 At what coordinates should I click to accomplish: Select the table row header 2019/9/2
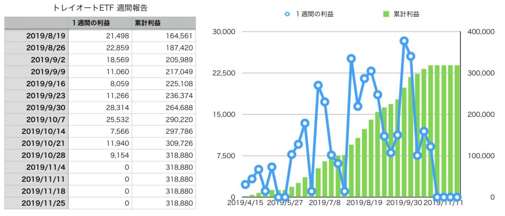click(x=36, y=60)
